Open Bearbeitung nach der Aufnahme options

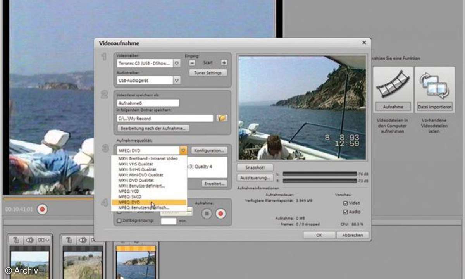(153, 128)
